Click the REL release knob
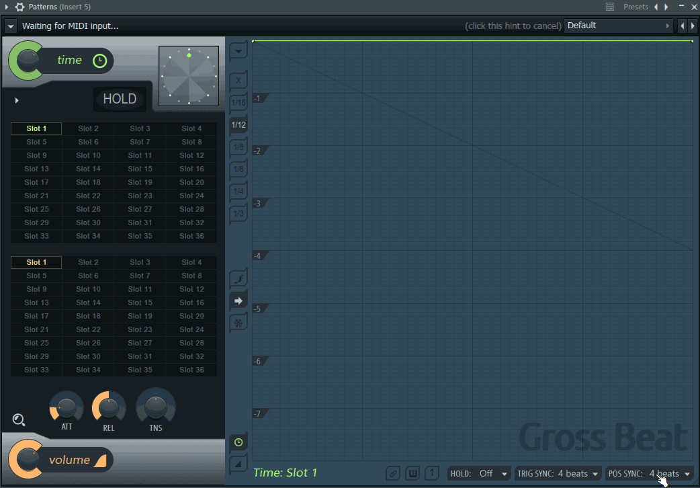This screenshot has width=700, height=488. 109,407
